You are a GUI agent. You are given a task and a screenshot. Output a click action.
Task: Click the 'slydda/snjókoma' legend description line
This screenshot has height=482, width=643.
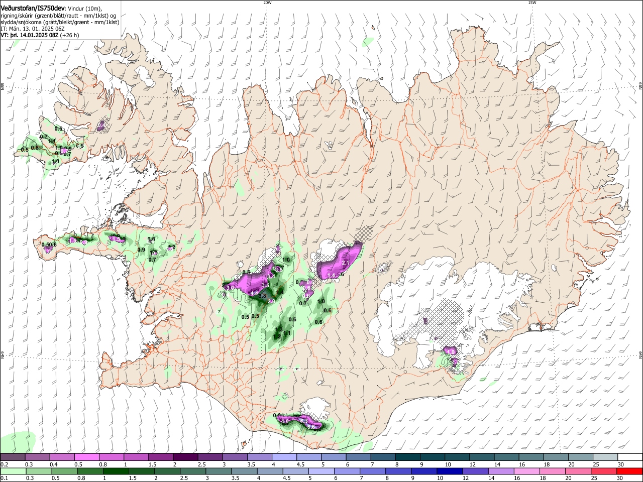tap(60, 22)
